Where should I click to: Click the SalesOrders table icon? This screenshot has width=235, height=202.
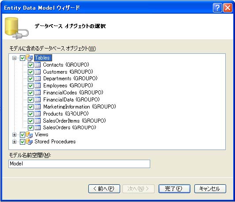[x=38, y=127]
